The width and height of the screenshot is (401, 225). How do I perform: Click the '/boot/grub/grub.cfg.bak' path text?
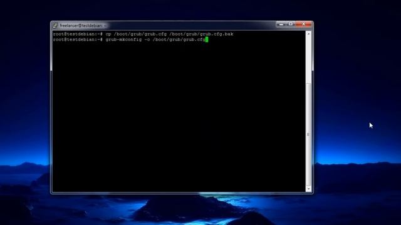201,34
